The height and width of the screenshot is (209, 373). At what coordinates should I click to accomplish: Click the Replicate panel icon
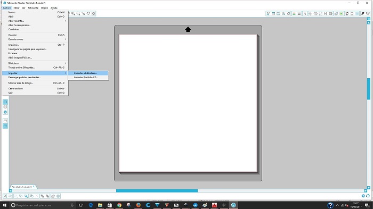pos(331,13)
